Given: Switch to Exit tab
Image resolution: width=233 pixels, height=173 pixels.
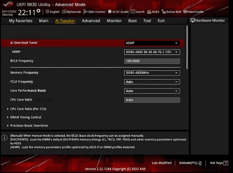Looking at the screenshot, I should (x=161, y=21).
